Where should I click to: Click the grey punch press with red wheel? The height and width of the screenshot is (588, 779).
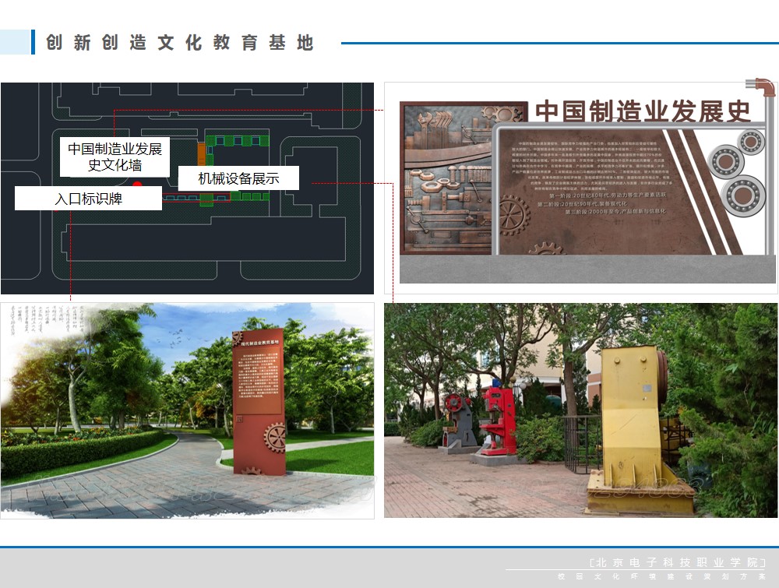[x=458, y=421]
